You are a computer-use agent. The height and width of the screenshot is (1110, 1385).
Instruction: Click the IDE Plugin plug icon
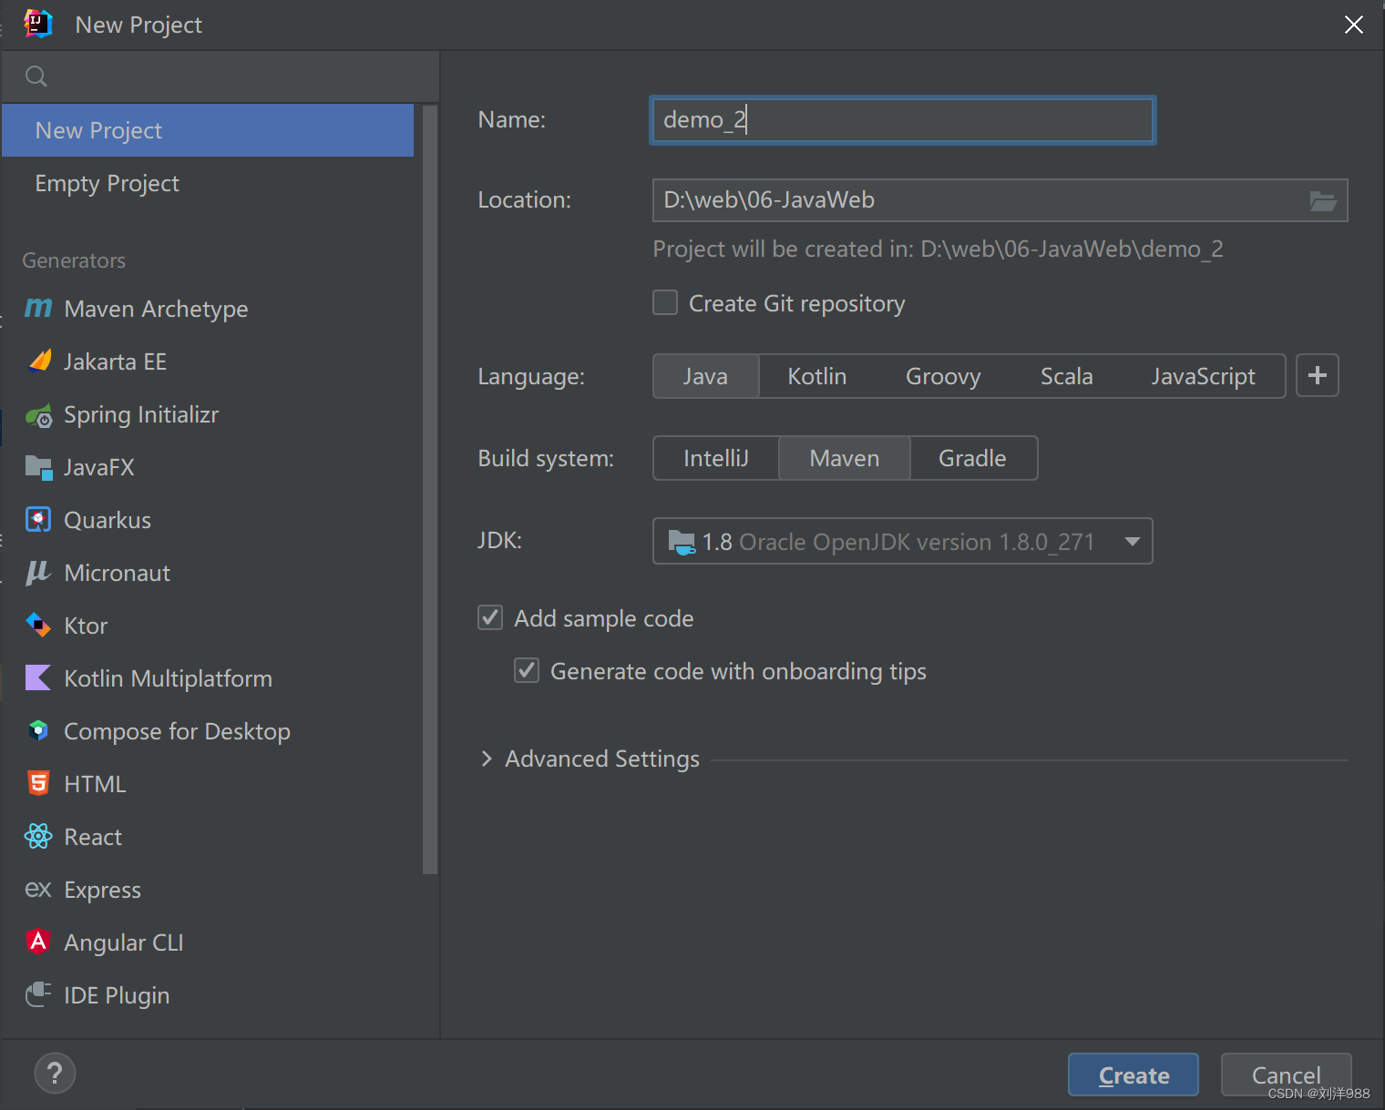tap(38, 994)
